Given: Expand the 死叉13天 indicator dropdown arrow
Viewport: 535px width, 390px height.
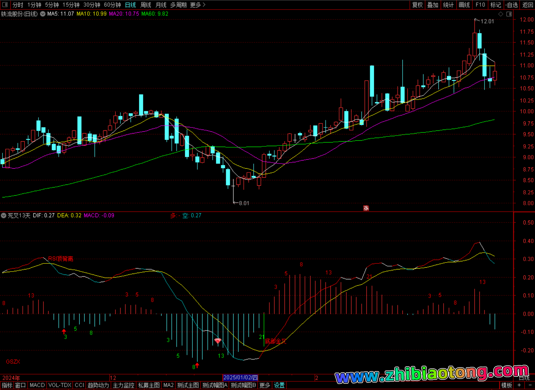Looking at the screenshot, I should coord(4,215).
